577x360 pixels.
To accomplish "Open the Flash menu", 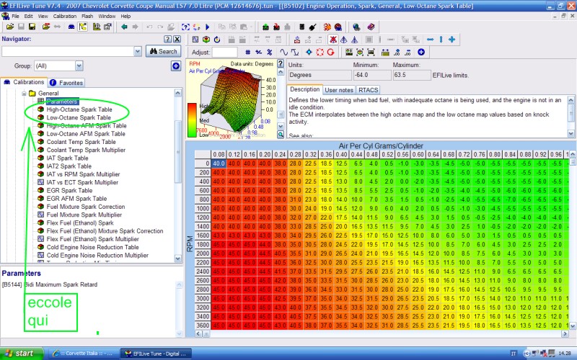I will click(87, 16).
